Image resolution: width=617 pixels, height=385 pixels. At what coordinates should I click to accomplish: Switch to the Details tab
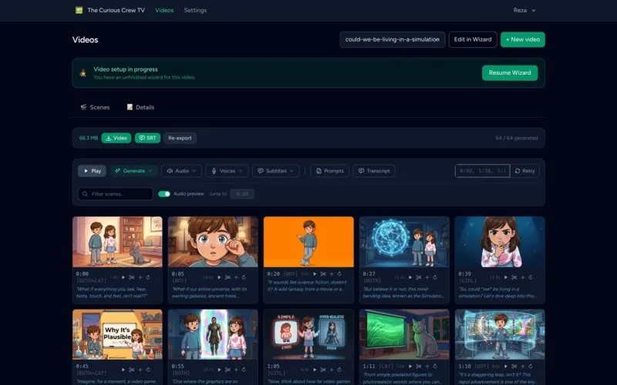(x=140, y=107)
